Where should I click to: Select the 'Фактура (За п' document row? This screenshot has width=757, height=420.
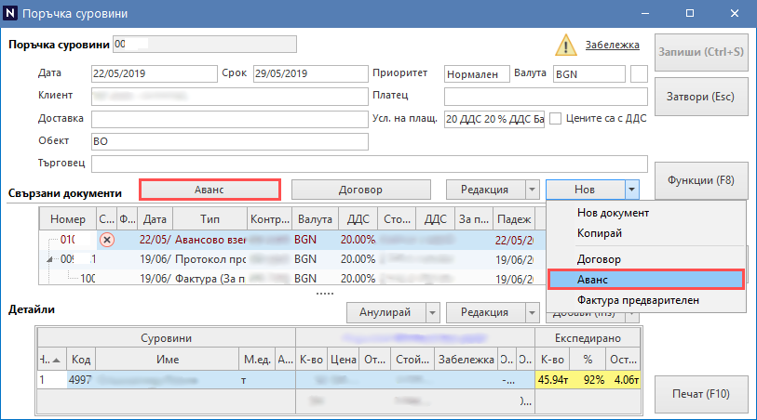point(292,279)
